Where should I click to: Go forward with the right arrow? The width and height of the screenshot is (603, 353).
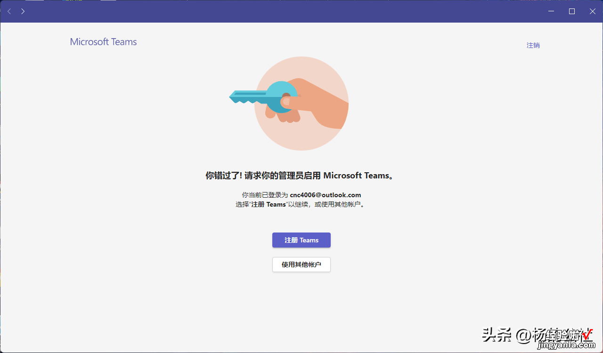[23, 11]
